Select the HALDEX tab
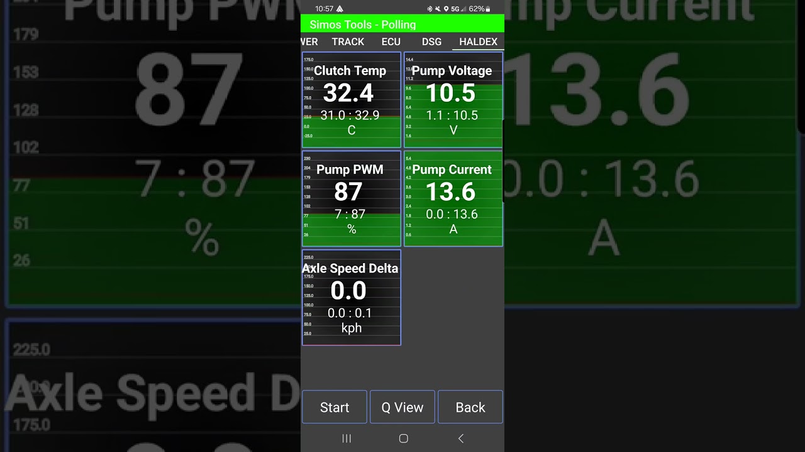 [x=478, y=41]
